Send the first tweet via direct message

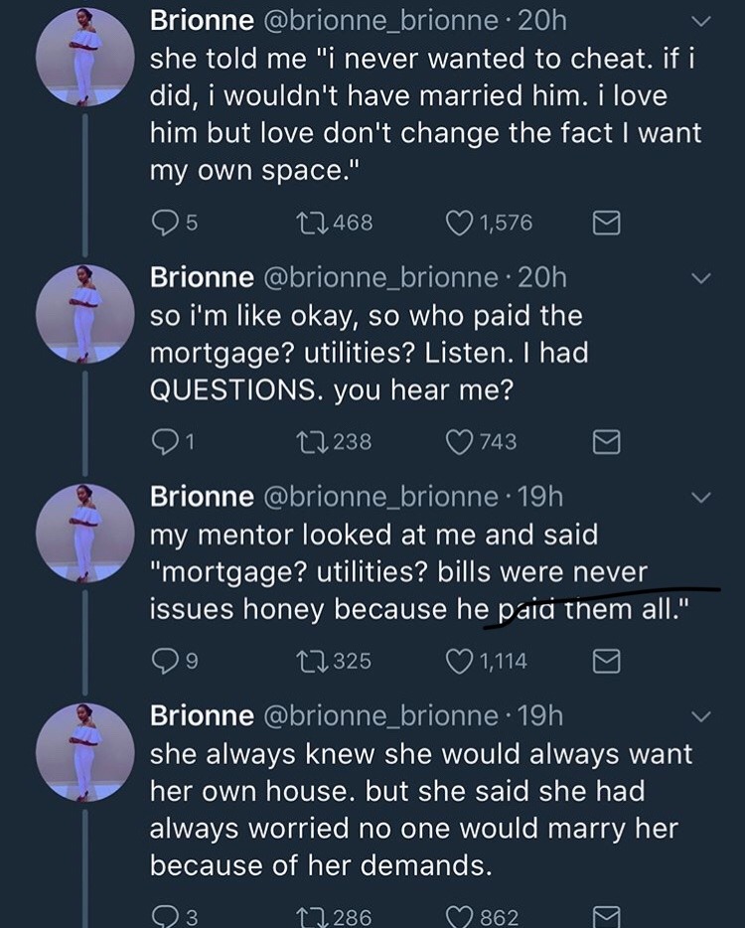(x=605, y=225)
